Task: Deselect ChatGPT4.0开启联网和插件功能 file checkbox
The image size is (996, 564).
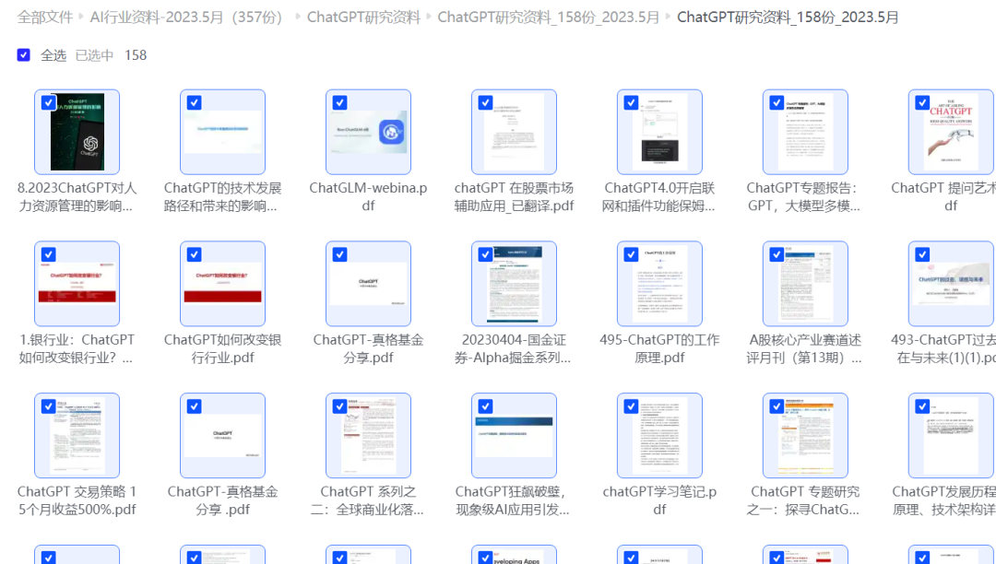Action: coord(631,103)
